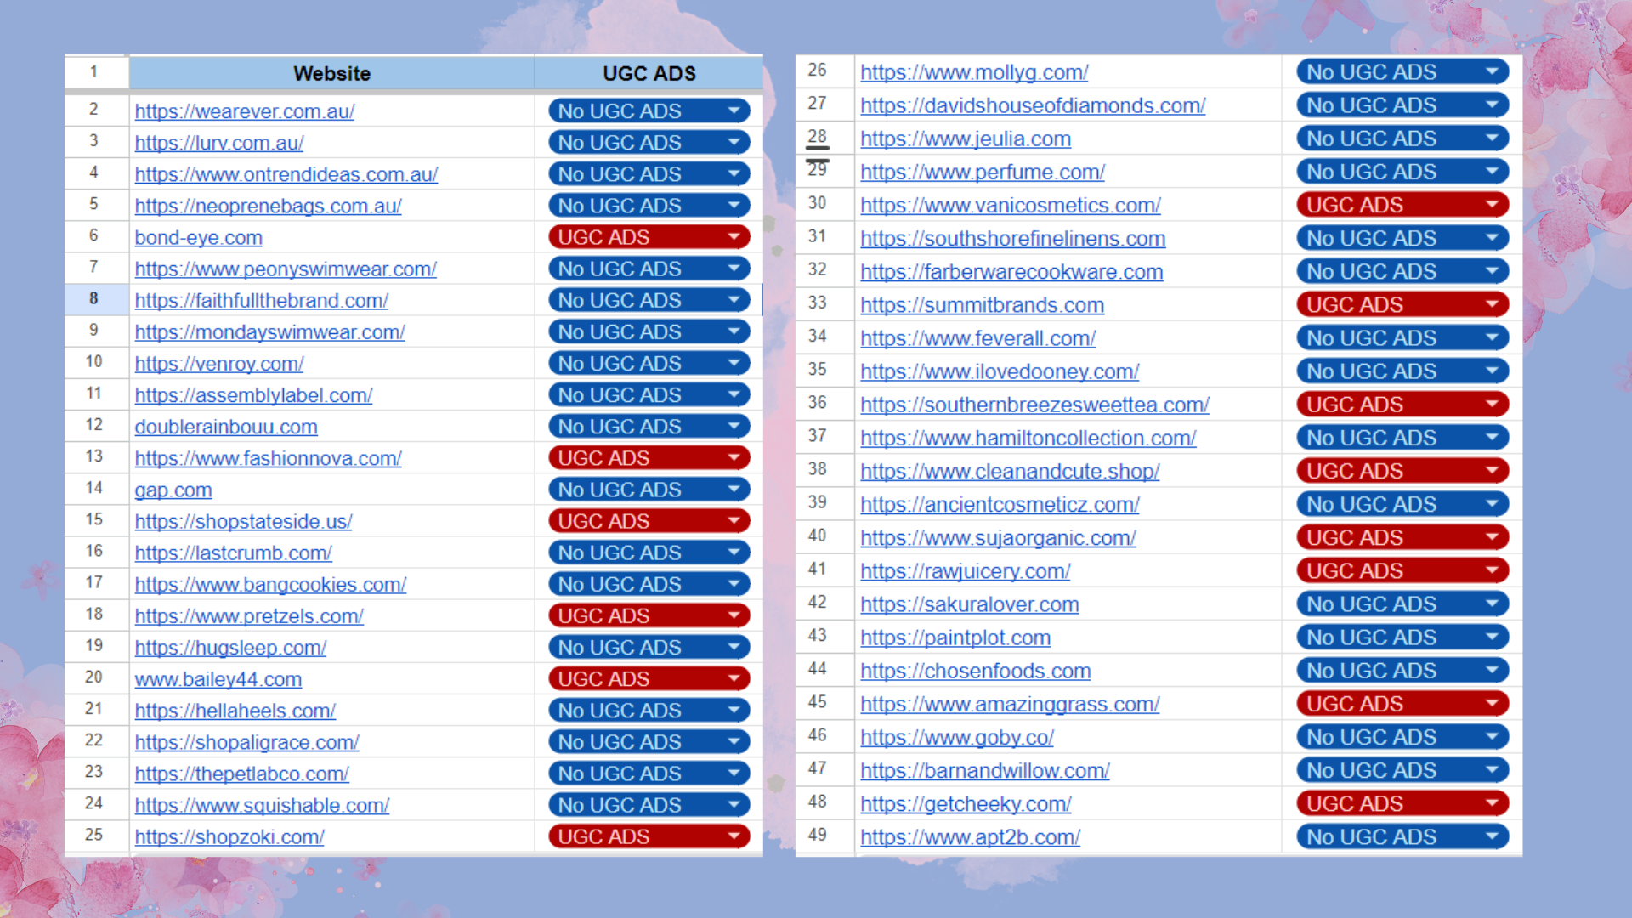
Task: Select the UGC ADS column header
Action: tap(649, 74)
